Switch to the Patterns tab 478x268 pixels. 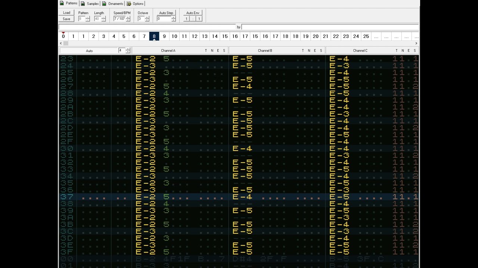(x=69, y=3)
